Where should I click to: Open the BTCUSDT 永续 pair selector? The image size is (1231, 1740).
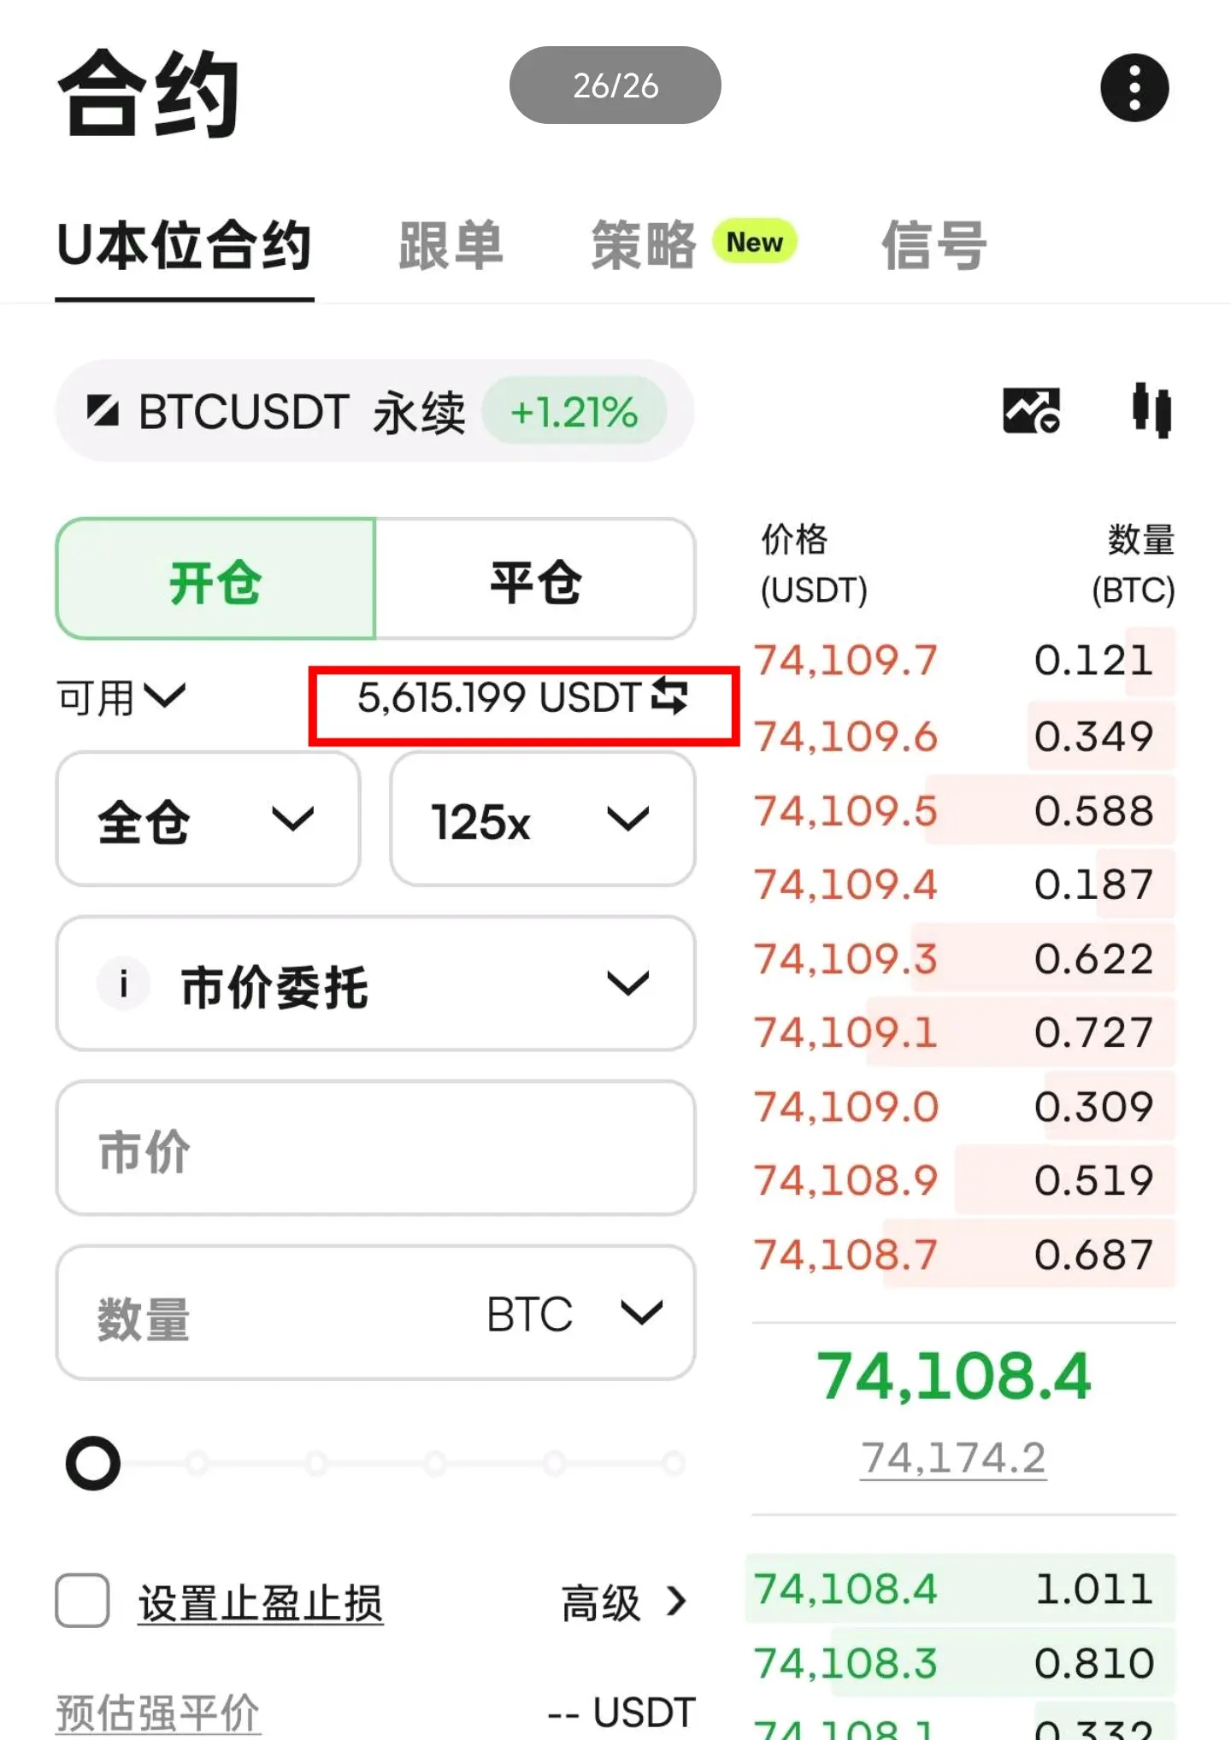coord(374,411)
